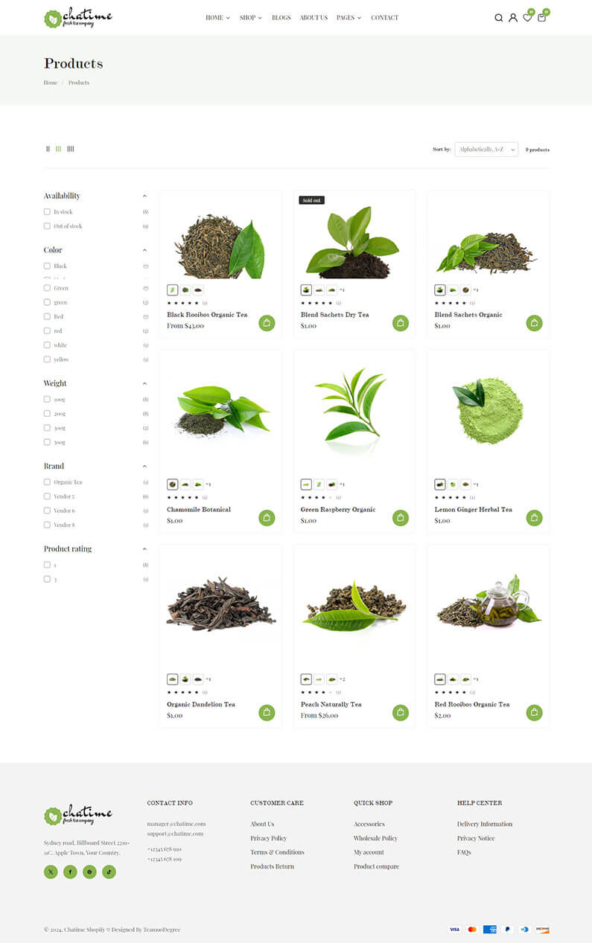592x943 pixels.
Task: Open the search icon in header
Action: tap(498, 18)
